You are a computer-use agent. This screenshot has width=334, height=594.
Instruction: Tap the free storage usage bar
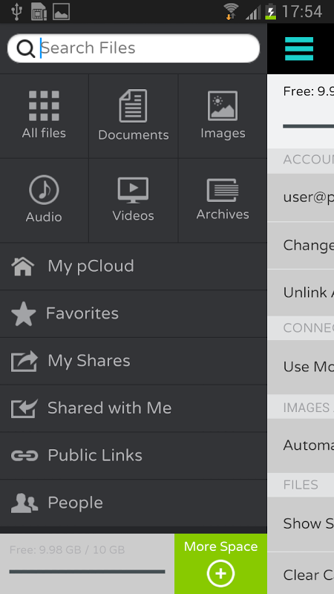pos(87,572)
